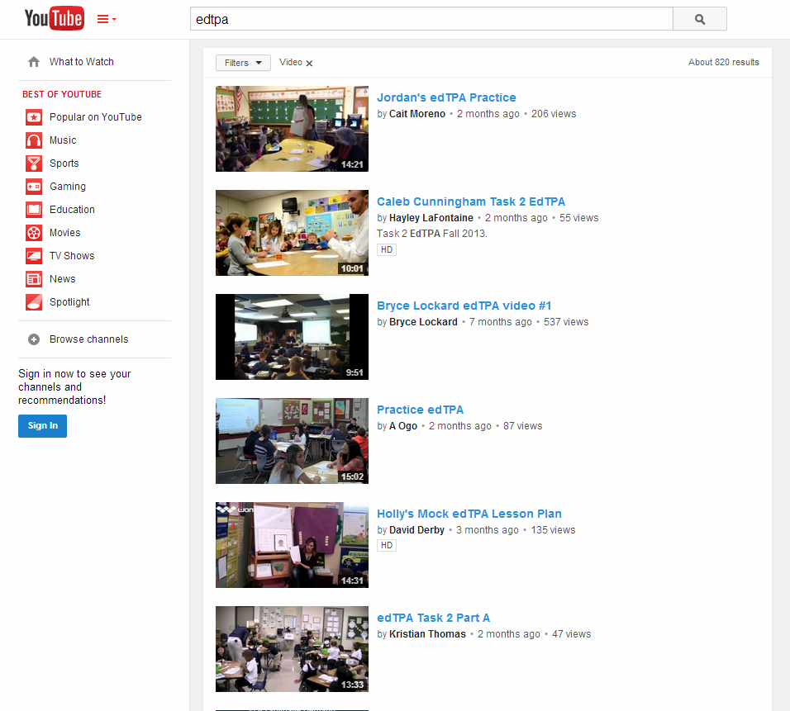Click the News newspaper icon
The width and height of the screenshot is (790, 711).
34,279
